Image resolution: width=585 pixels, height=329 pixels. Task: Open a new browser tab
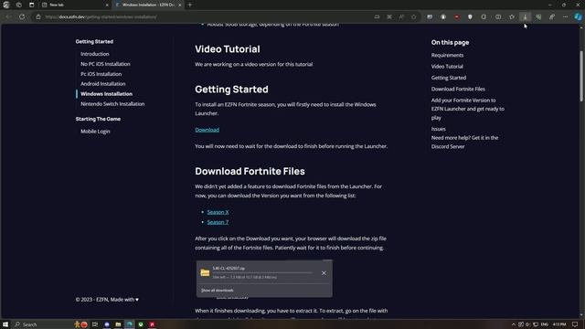190,5
